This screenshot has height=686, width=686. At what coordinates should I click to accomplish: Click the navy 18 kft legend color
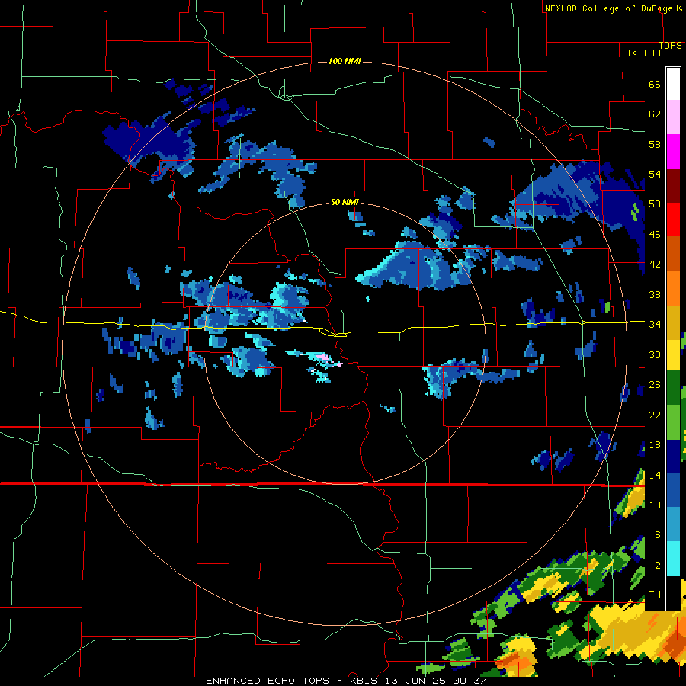point(673,457)
